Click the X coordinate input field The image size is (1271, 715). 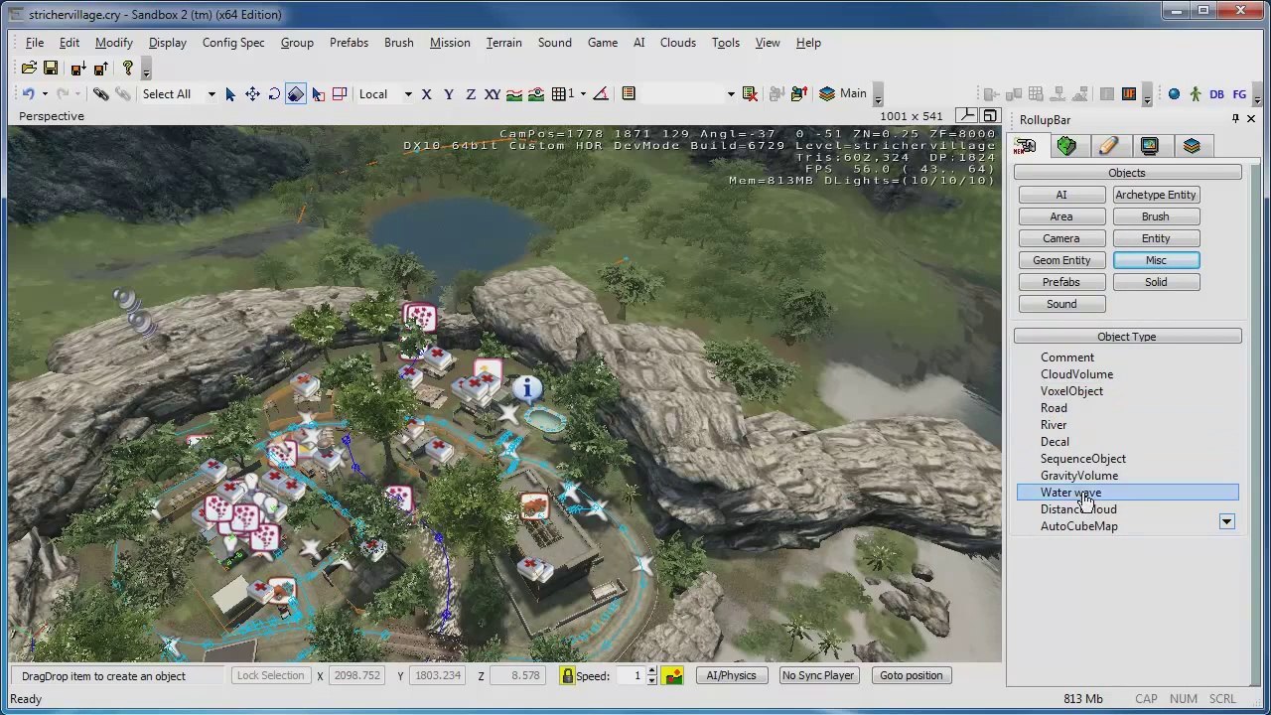356,675
